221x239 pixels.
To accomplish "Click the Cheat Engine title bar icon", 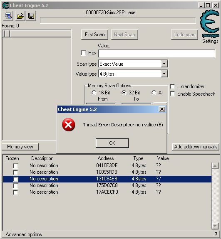I will [6, 5].
